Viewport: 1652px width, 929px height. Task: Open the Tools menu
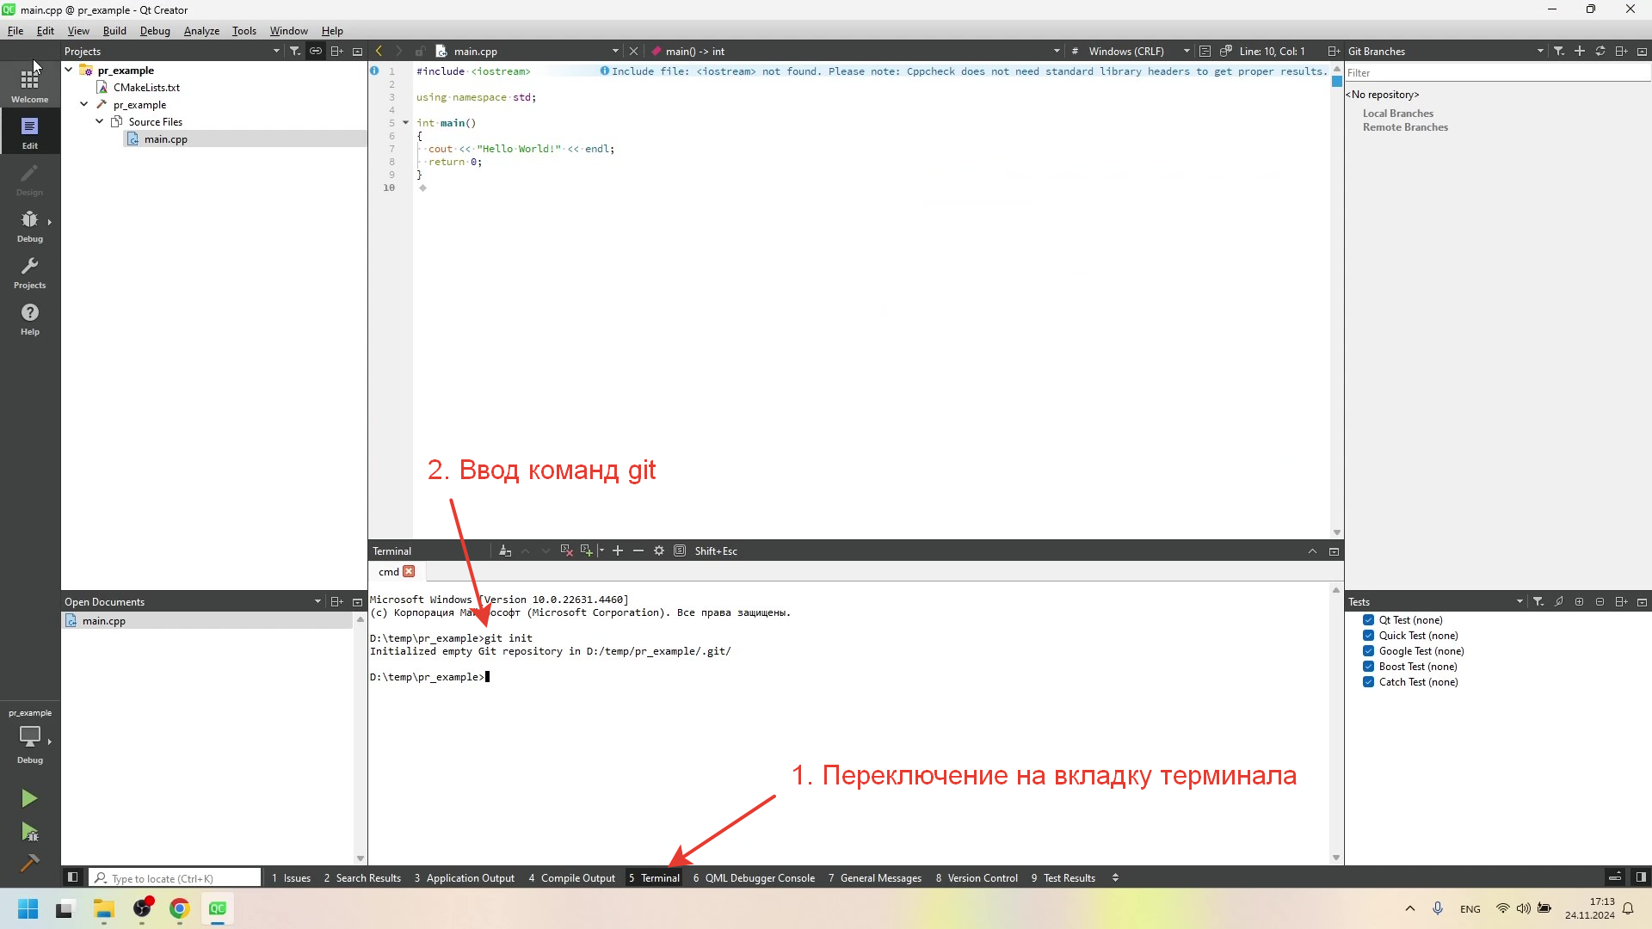244,30
